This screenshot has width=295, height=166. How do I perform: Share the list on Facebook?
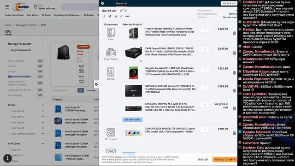click(104, 16)
